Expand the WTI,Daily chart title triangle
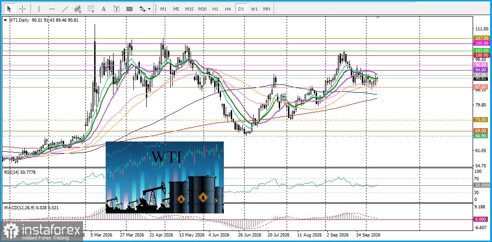The width and height of the screenshot is (492, 242). 5,20
